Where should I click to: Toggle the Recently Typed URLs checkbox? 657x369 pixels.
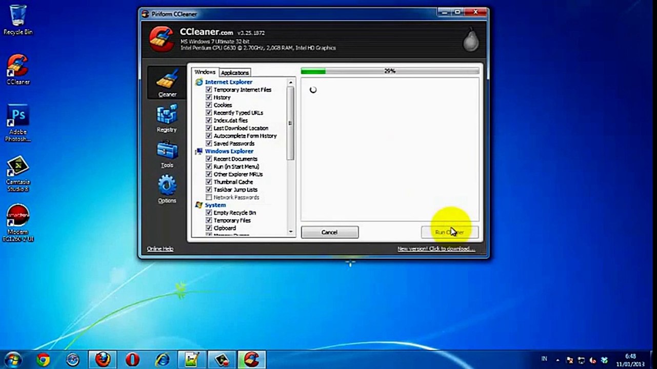pyautogui.click(x=209, y=113)
